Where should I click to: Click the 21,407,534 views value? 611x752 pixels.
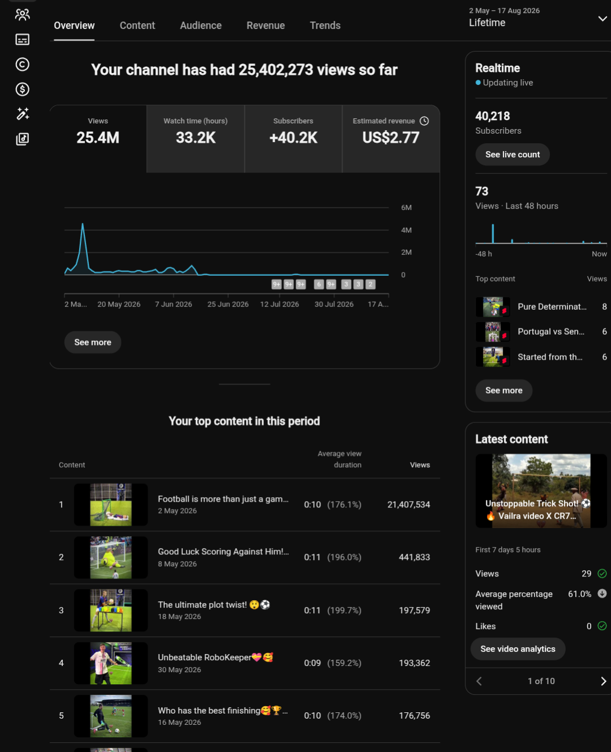(409, 505)
